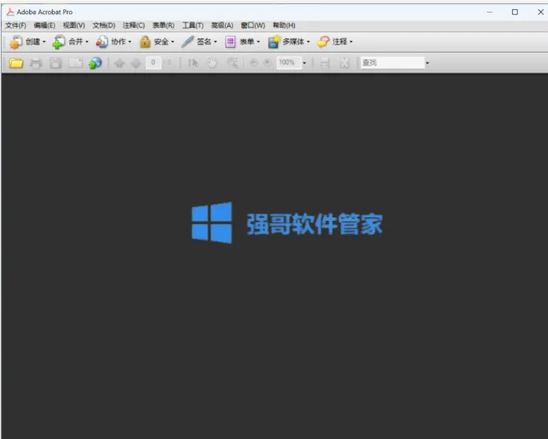Viewport: 548px width, 439px height.
Task: Open the 高级(A) menu
Action: tap(222, 25)
